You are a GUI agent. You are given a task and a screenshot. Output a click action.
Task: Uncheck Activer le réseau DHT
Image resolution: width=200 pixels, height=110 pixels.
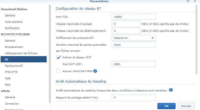tap(58, 57)
